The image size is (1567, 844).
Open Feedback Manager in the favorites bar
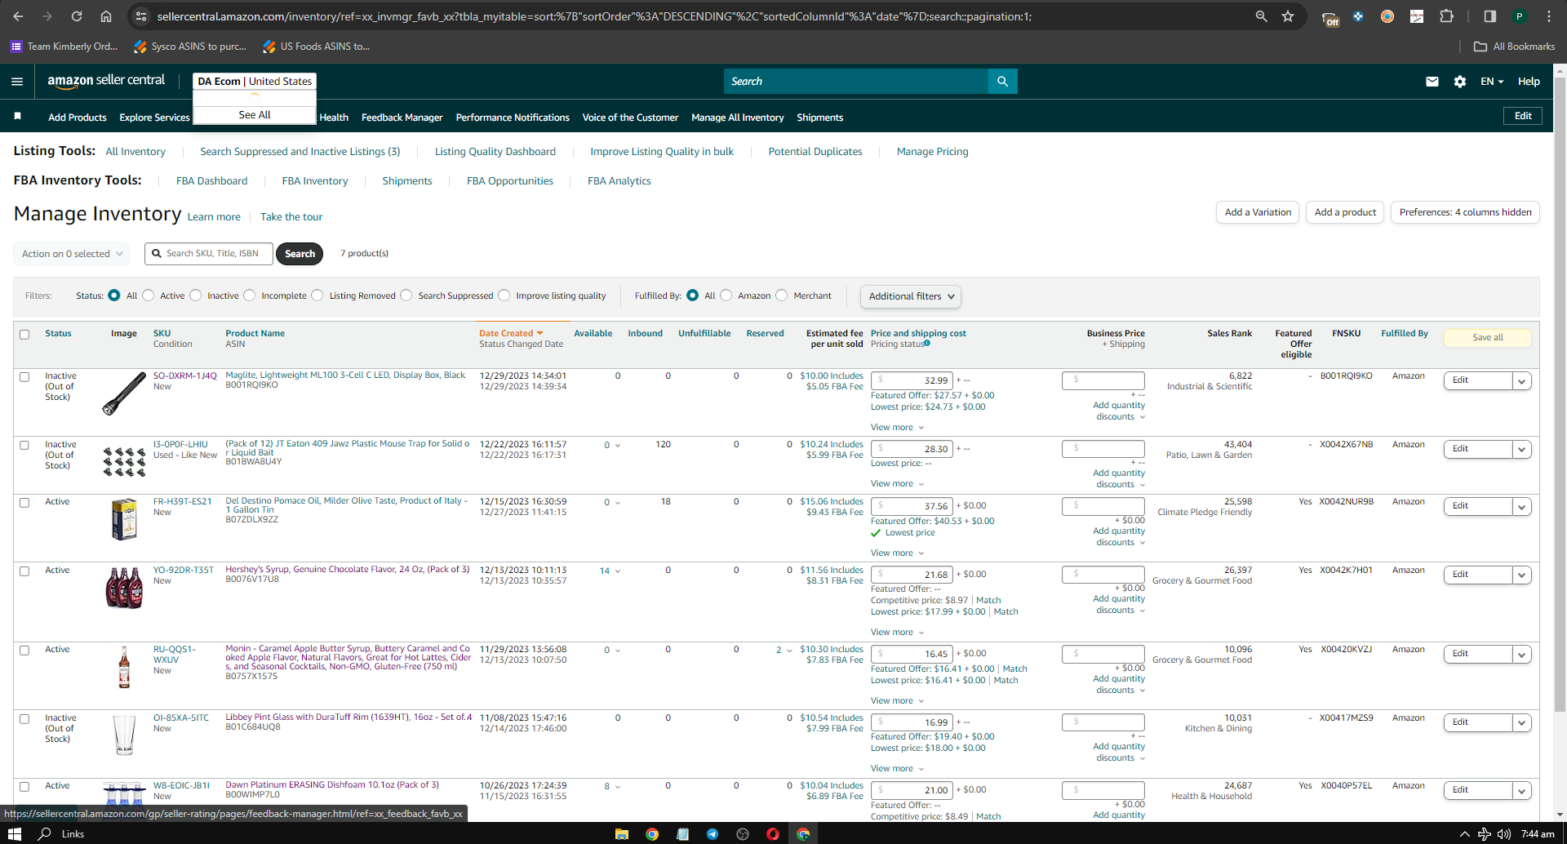pos(402,118)
